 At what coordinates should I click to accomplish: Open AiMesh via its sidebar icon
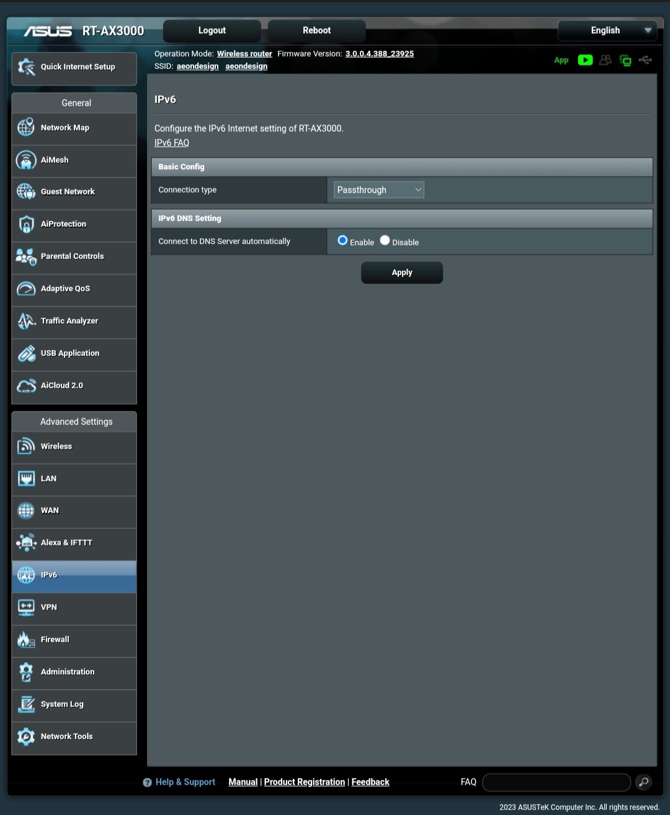(x=26, y=160)
